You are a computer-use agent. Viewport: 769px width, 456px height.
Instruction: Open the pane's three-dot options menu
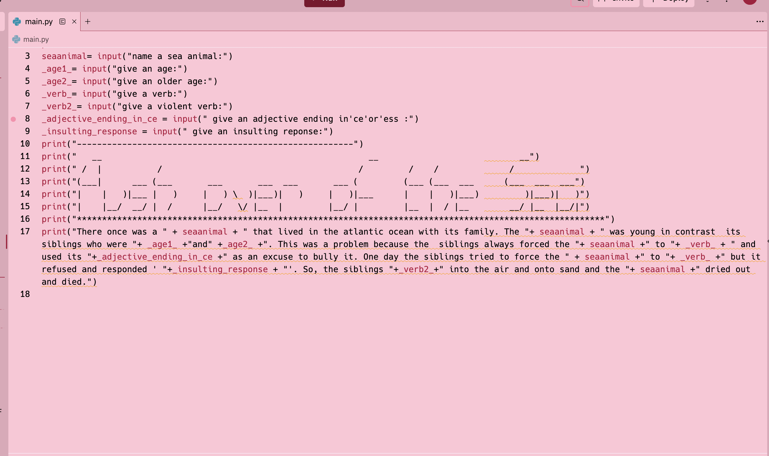coord(760,21)
